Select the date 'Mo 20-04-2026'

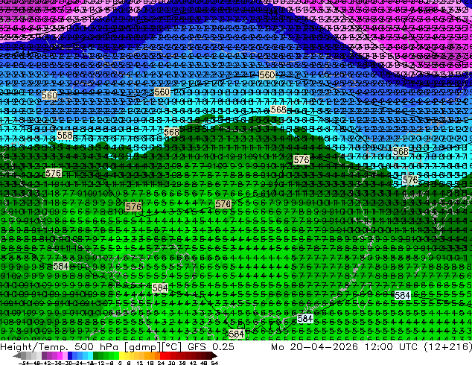point(315,347)
